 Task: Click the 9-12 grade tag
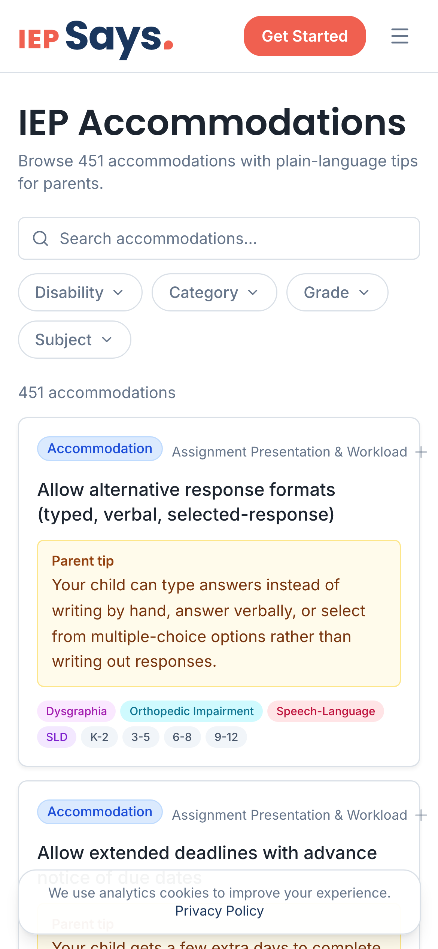226,737
